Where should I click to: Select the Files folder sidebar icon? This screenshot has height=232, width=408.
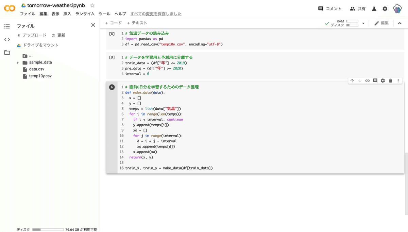(7, 53)
